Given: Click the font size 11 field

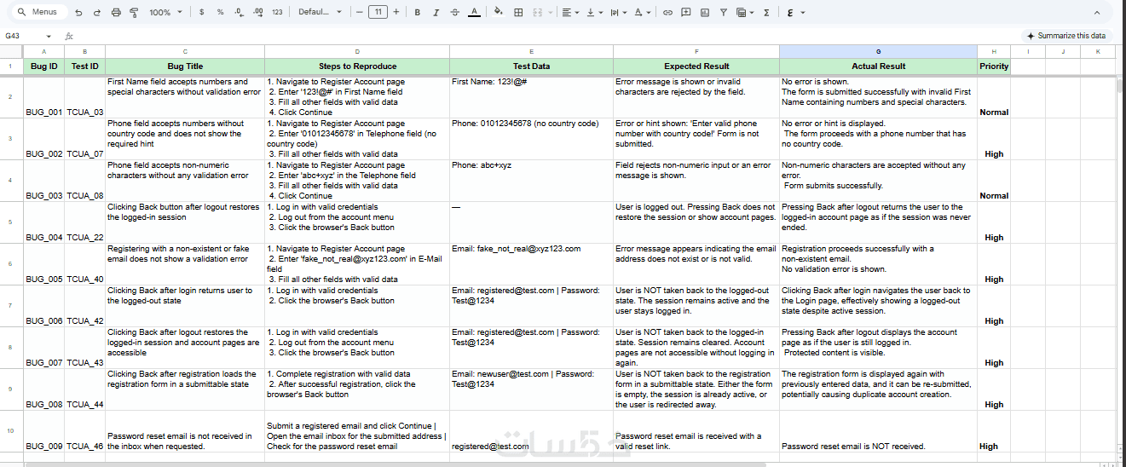Looking at the screenshot, I should (378, 13).
